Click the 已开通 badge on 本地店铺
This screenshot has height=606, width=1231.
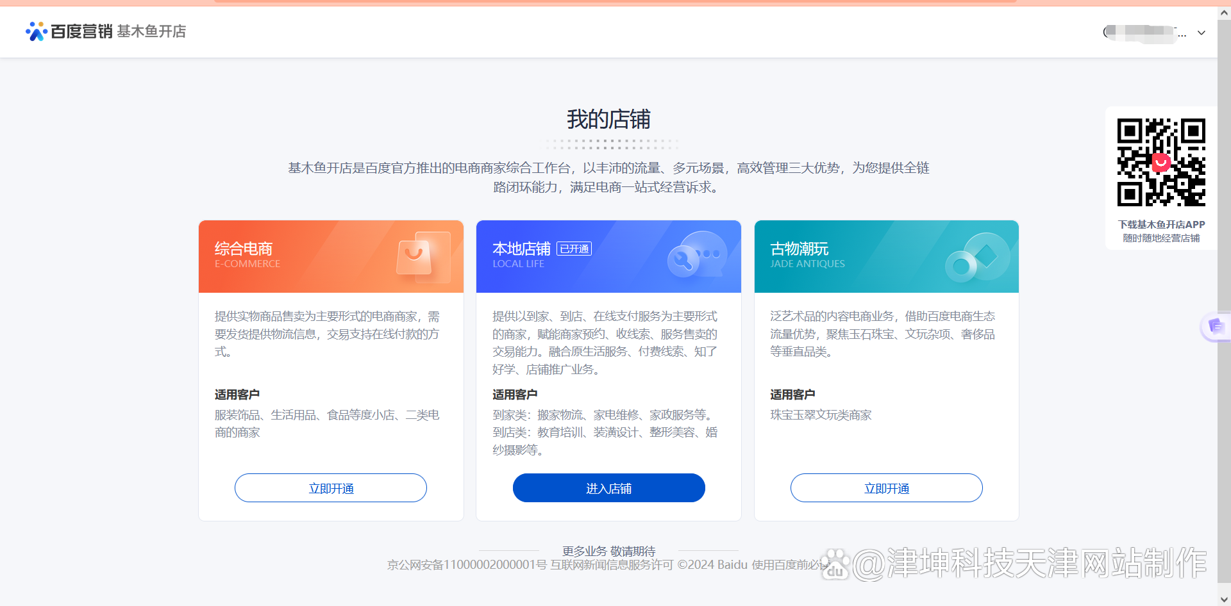[574, 249]
